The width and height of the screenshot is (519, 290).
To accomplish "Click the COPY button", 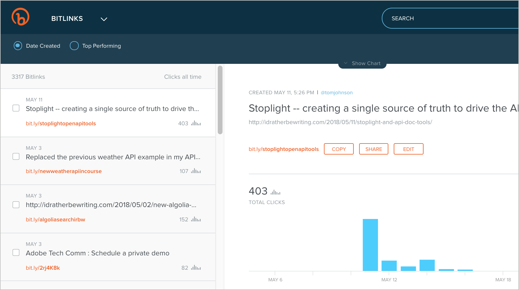I will coord(339,149).
